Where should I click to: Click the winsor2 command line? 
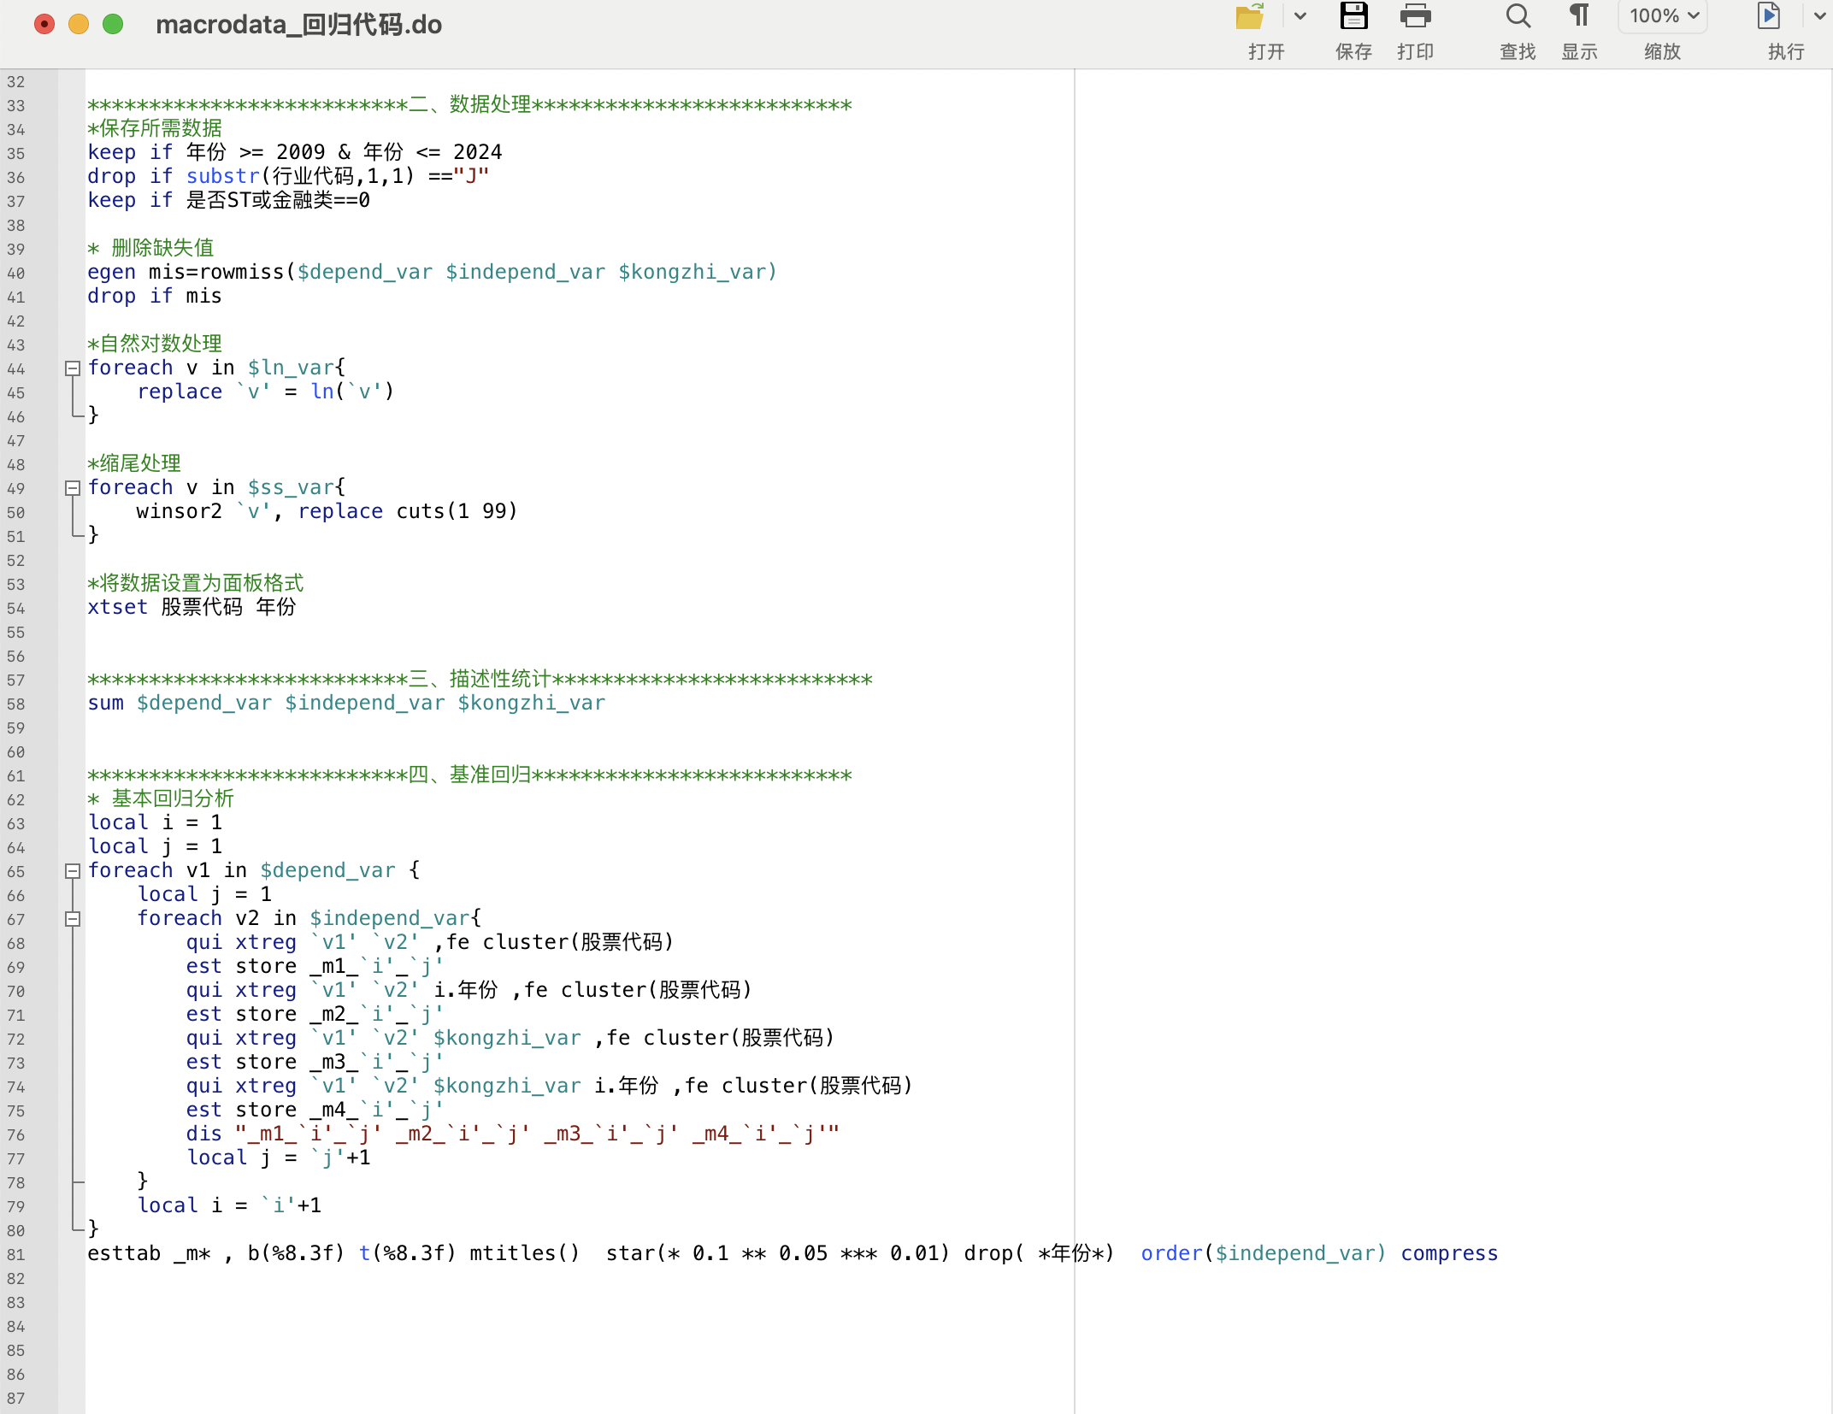pos(327,512)
